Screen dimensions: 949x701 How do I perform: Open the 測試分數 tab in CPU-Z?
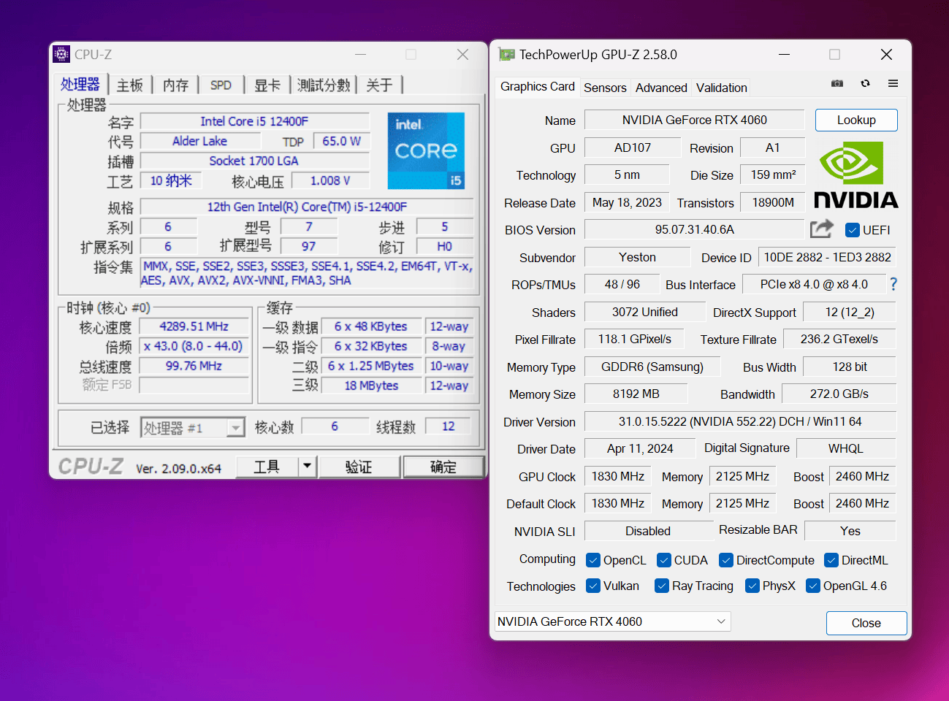point(324,85)
